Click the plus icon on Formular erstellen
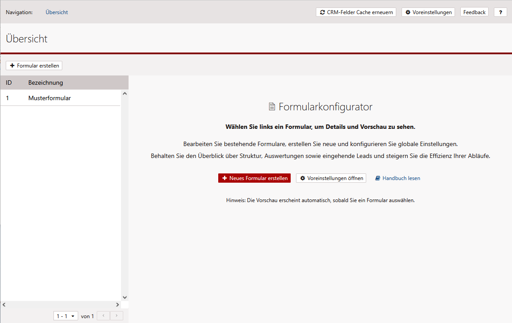Screen dimensions: 512x323 [x=12, y=66]
